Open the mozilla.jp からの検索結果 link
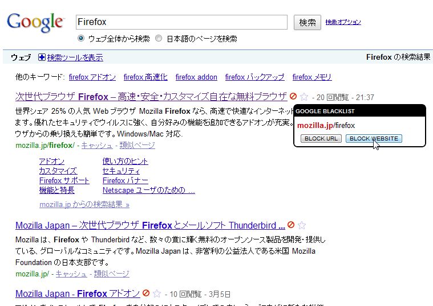The width and height of the screenshot is (433, 306). pos(84,205)
